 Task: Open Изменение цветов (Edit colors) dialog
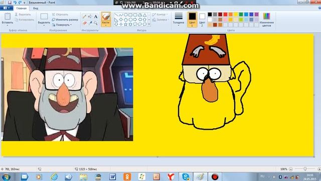pos(266,20)
